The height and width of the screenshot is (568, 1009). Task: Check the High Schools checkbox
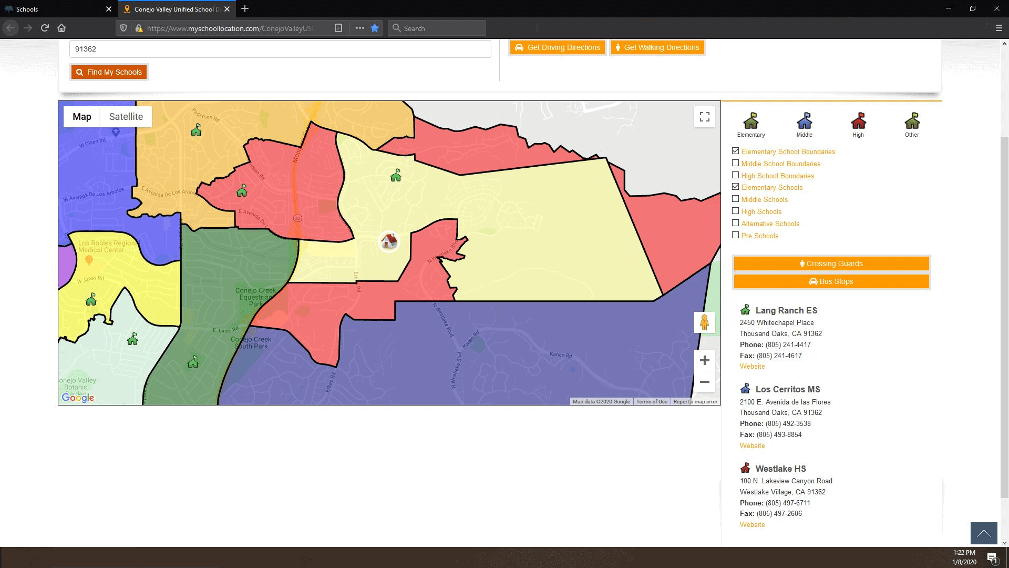click(x=735, y=211)
